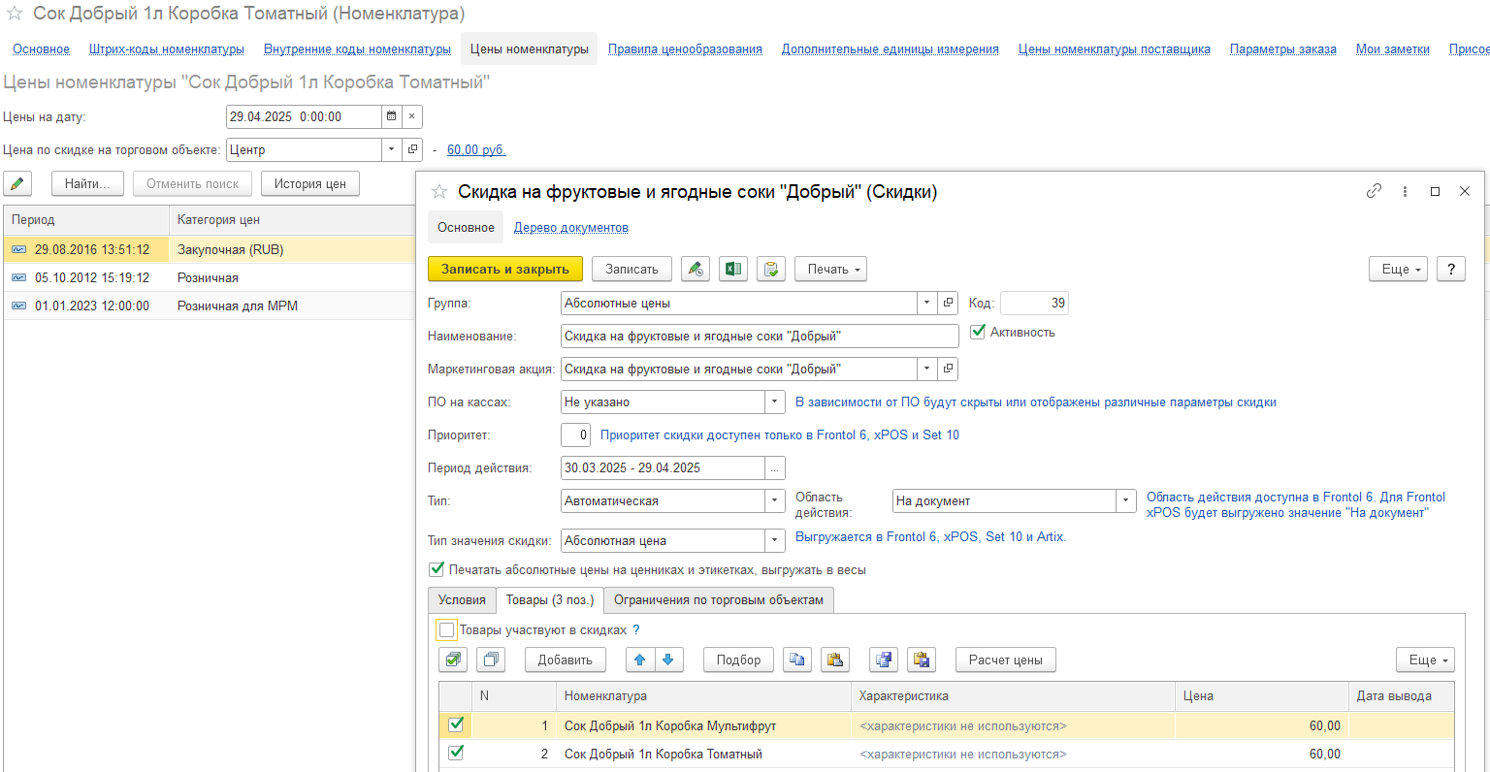The width and height of the screenshot is (1490, 772).
Task: Move the goods row up with blue arrow
Action: click(x=640, y=659)
